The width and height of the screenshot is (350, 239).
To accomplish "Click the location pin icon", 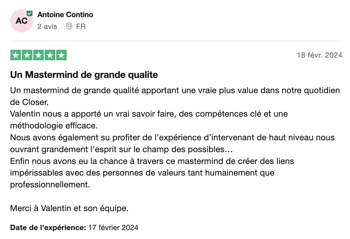I will [69, 26].
